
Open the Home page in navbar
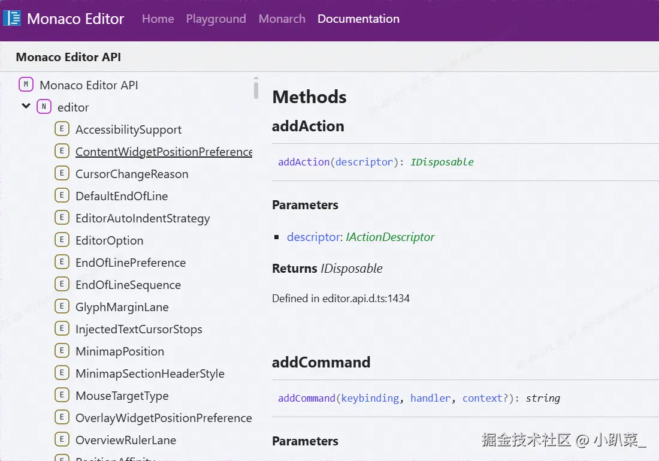pyautogui.click(x=158, y=19)
